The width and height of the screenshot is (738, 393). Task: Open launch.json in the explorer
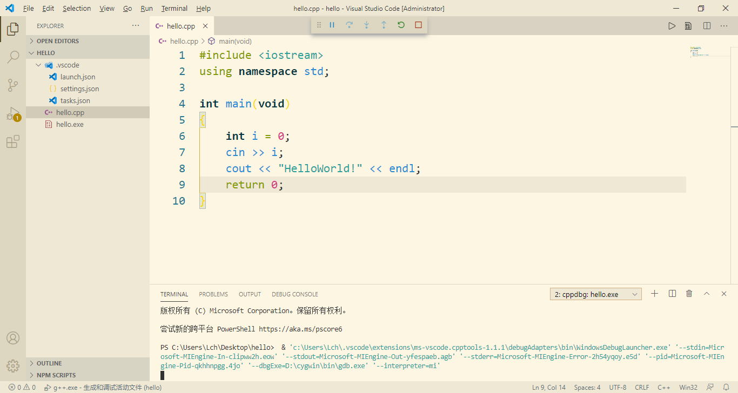(x=88, y=77)
